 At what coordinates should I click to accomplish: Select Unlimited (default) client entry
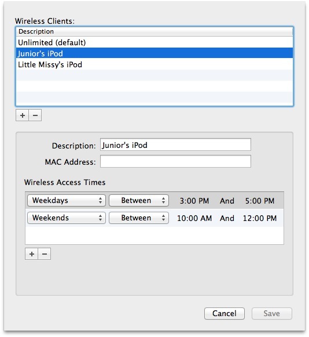point(154,42)
